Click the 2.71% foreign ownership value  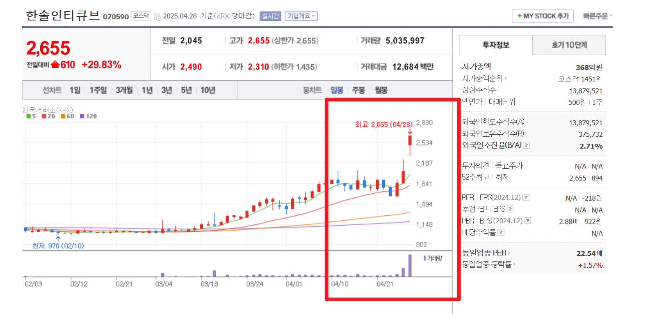point(591,146)
